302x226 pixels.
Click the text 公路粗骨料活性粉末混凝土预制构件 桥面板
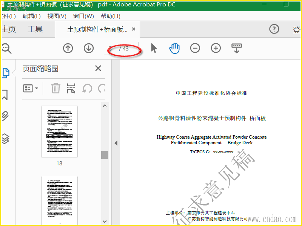pos(212,118)
